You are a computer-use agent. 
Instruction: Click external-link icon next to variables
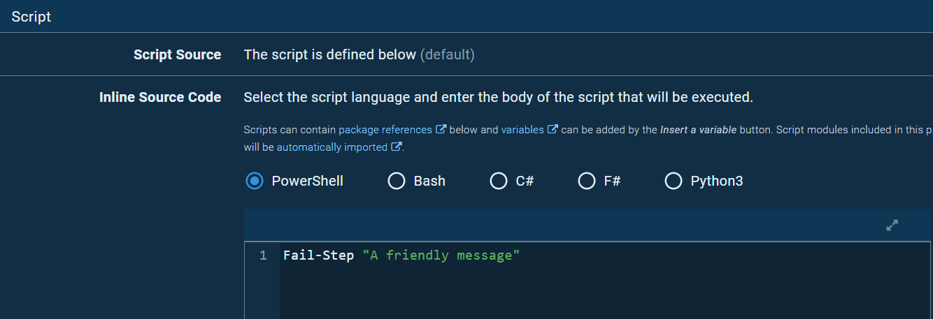(553, 129)
